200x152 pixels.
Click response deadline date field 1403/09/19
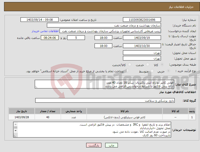tap(142, 38)
